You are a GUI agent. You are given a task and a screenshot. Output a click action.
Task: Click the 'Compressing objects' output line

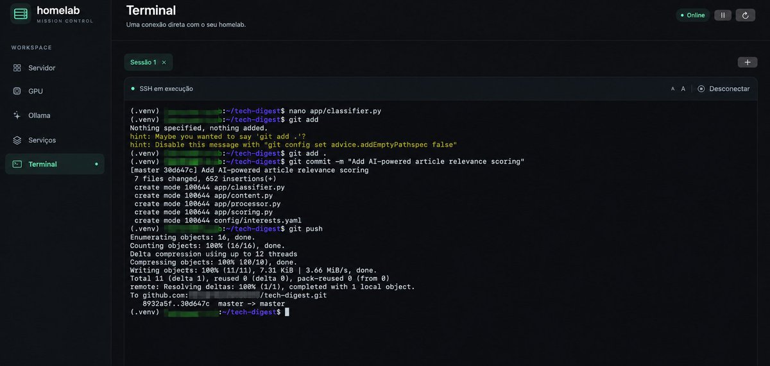[213, 262]
